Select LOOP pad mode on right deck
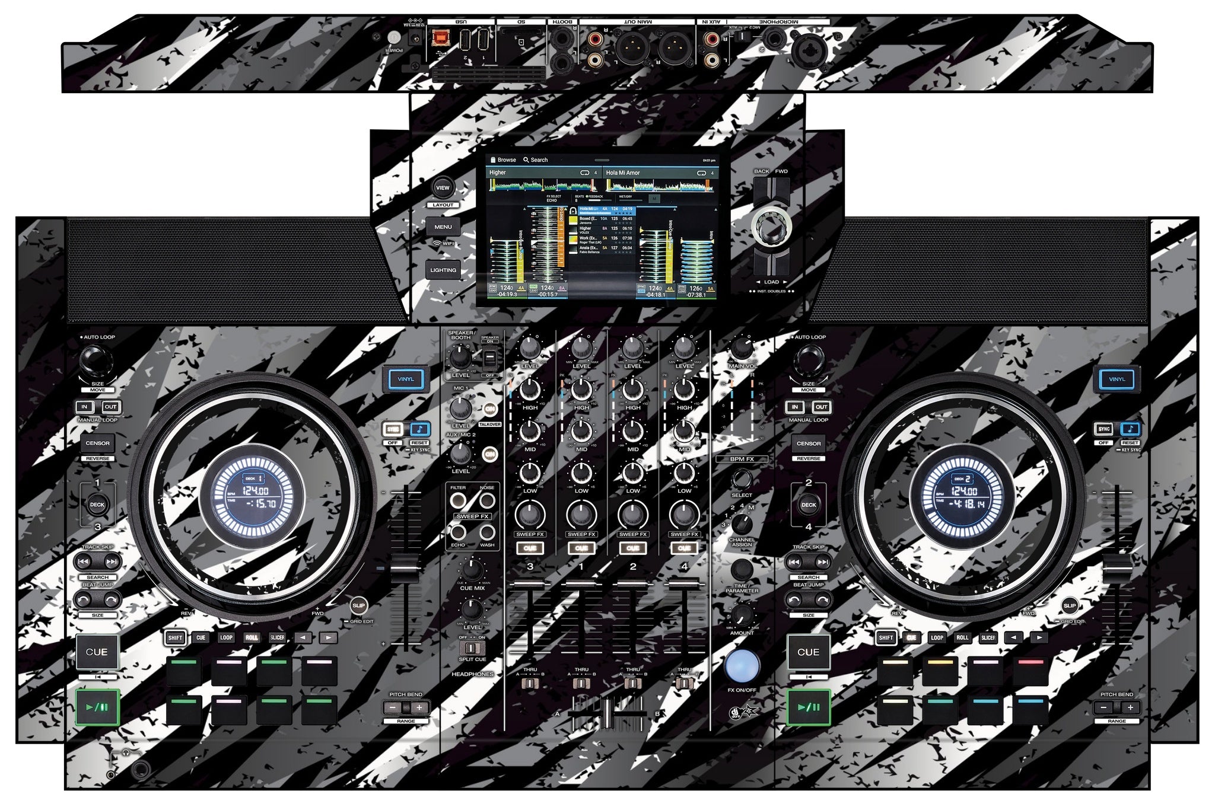 [x=937, y=638]
